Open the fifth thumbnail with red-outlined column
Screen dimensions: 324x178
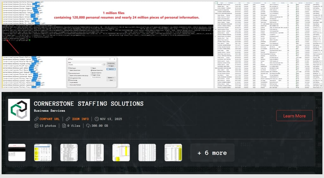point(121,153)
